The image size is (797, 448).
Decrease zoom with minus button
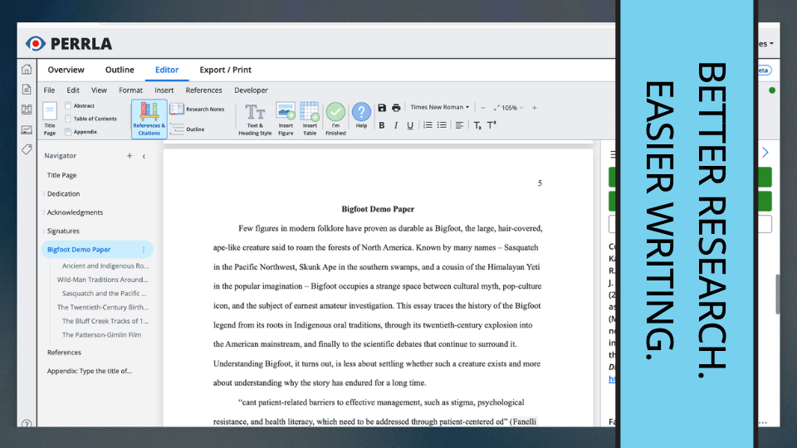coord(483,108)
